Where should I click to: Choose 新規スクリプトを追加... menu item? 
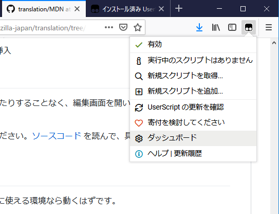pyautogui.click(x=193, y=92)
